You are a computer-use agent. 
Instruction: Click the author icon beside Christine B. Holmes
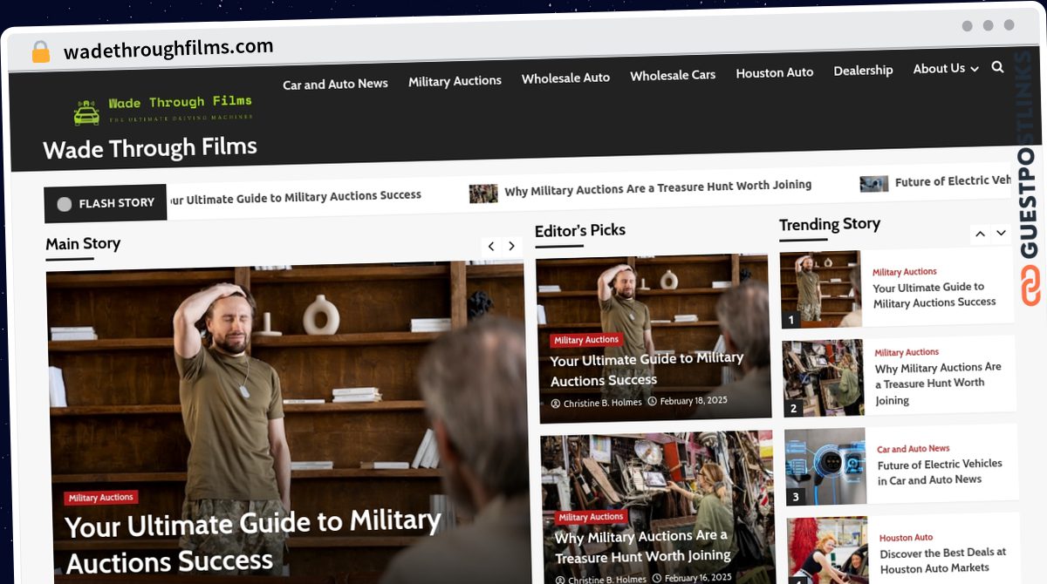[556, 403]
